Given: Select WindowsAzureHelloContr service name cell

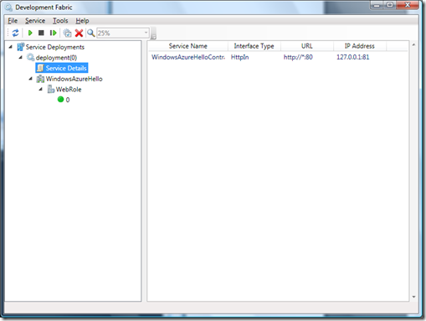Looking at the screenshot, I should (188, 57).
